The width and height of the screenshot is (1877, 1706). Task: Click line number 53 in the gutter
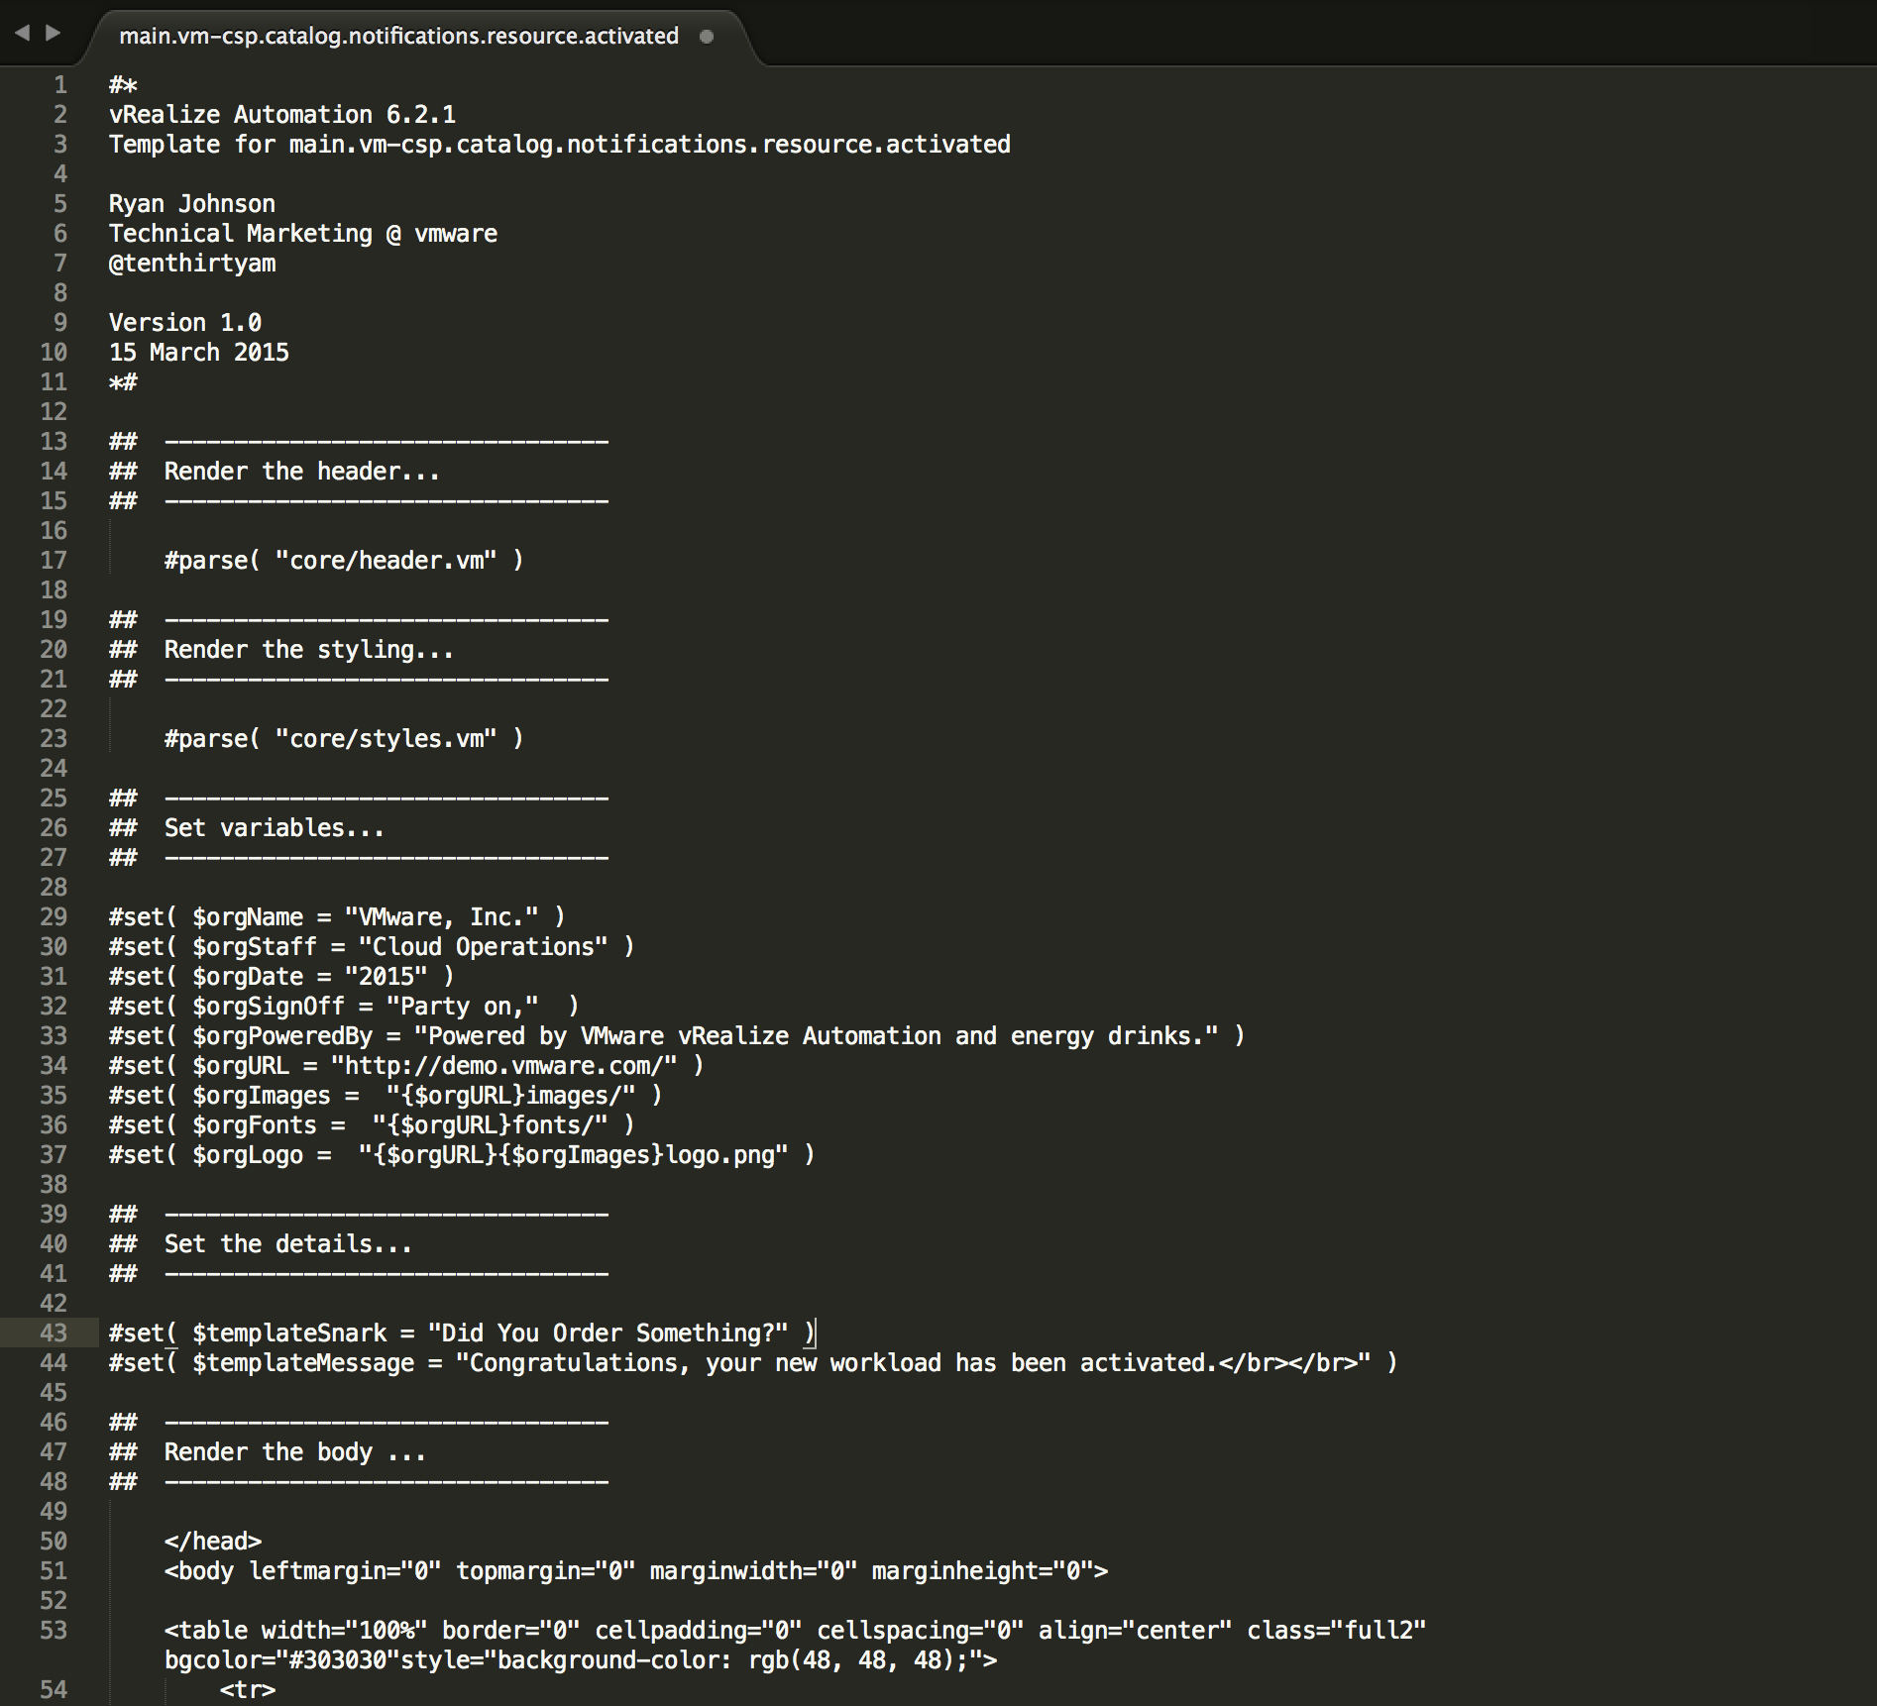(x=54, y=1631)
